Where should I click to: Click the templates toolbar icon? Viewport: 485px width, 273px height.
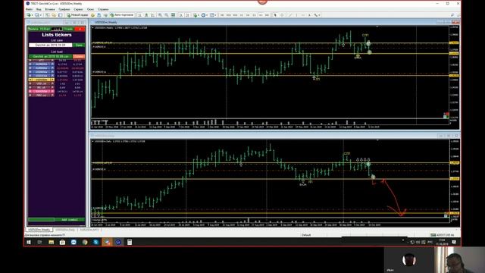tap(212, 15)
